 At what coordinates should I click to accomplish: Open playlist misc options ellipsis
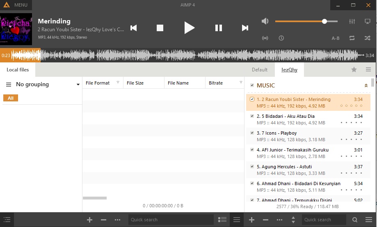[279, 220]
